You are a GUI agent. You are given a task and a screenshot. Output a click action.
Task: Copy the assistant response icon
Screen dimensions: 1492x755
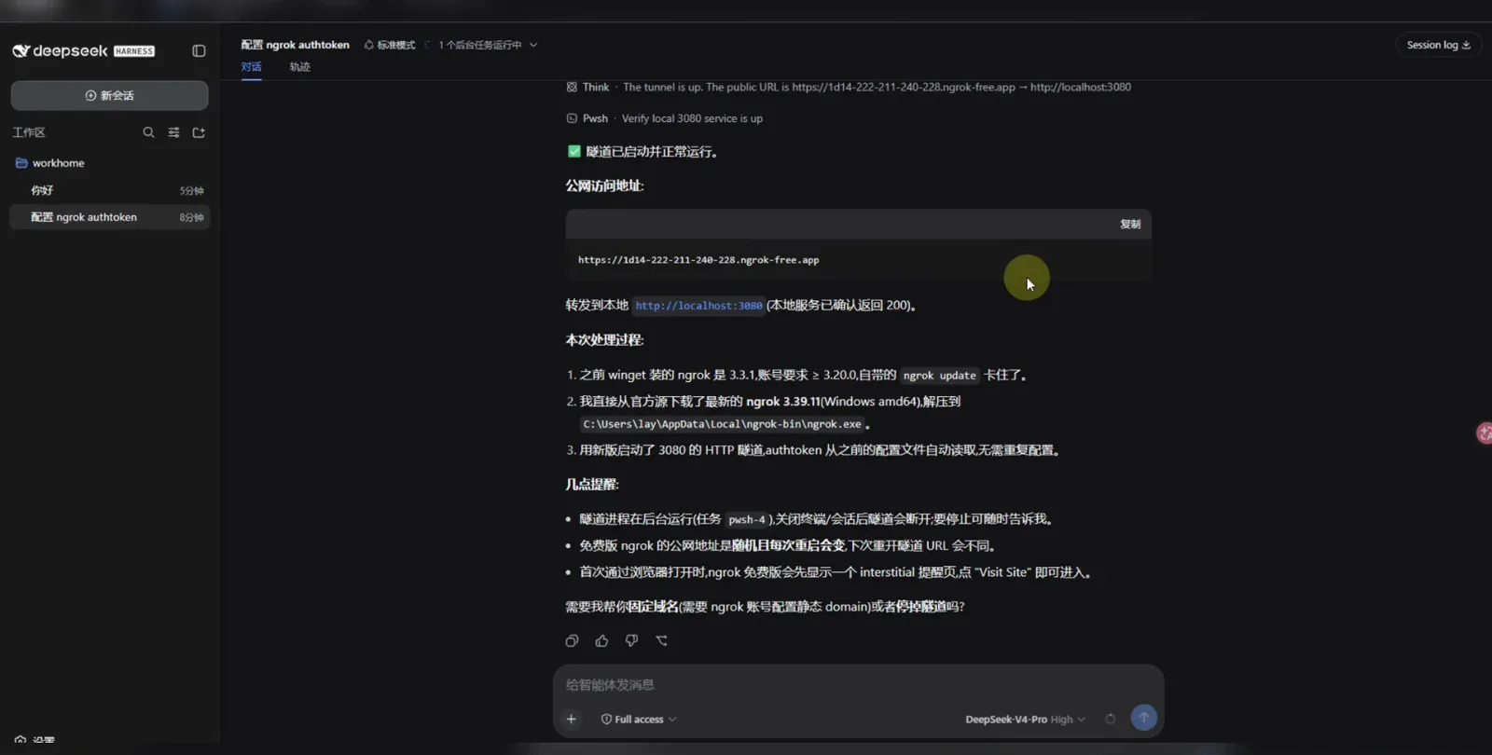click(572, 640)
